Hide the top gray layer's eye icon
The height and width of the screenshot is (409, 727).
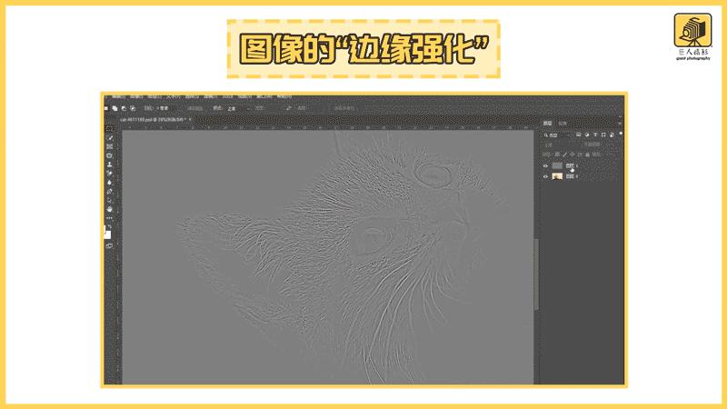546,165
